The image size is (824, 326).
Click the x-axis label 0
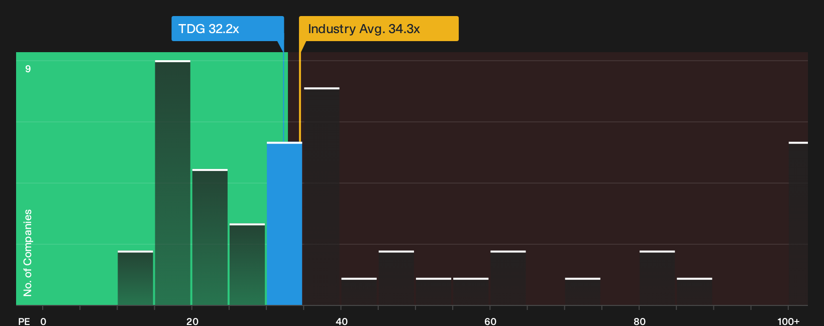43,321
